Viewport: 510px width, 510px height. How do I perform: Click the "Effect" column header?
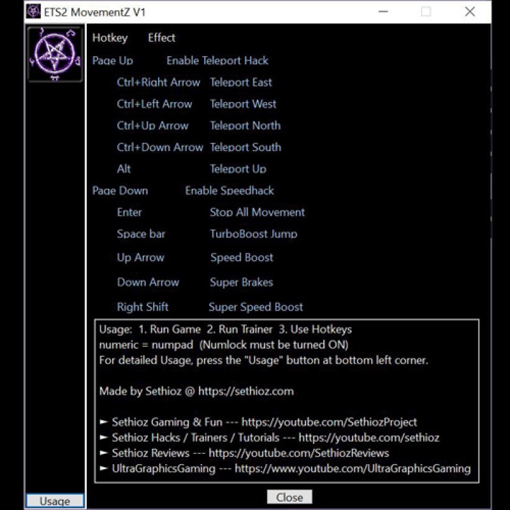coord(162,38)
